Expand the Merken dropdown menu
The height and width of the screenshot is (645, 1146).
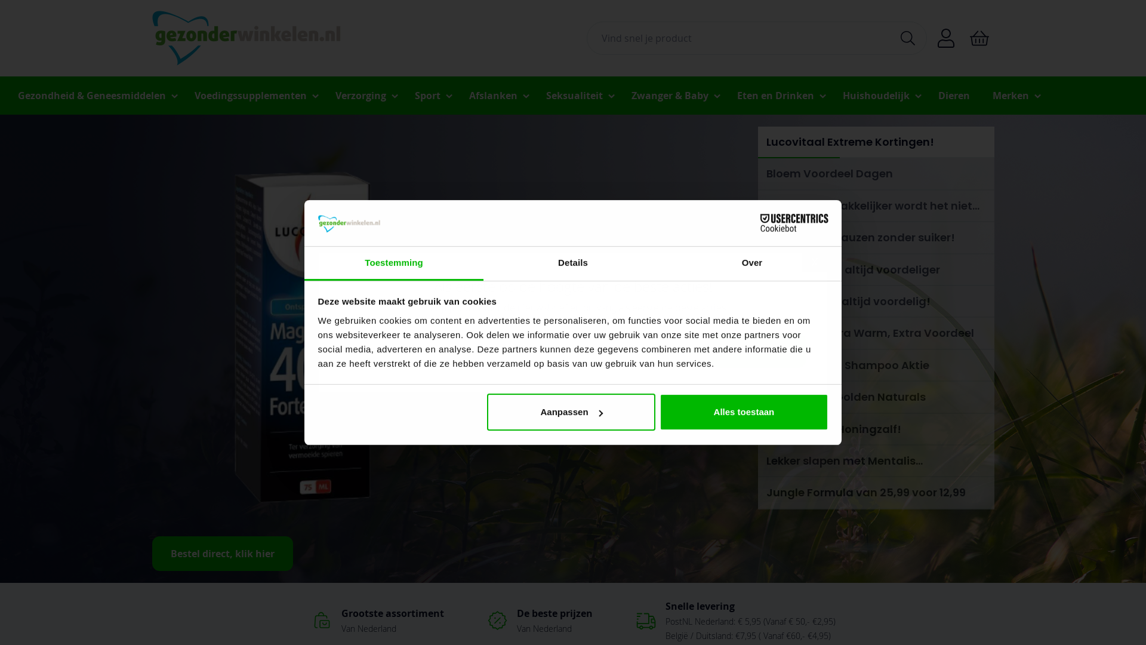coord(1016,96)
